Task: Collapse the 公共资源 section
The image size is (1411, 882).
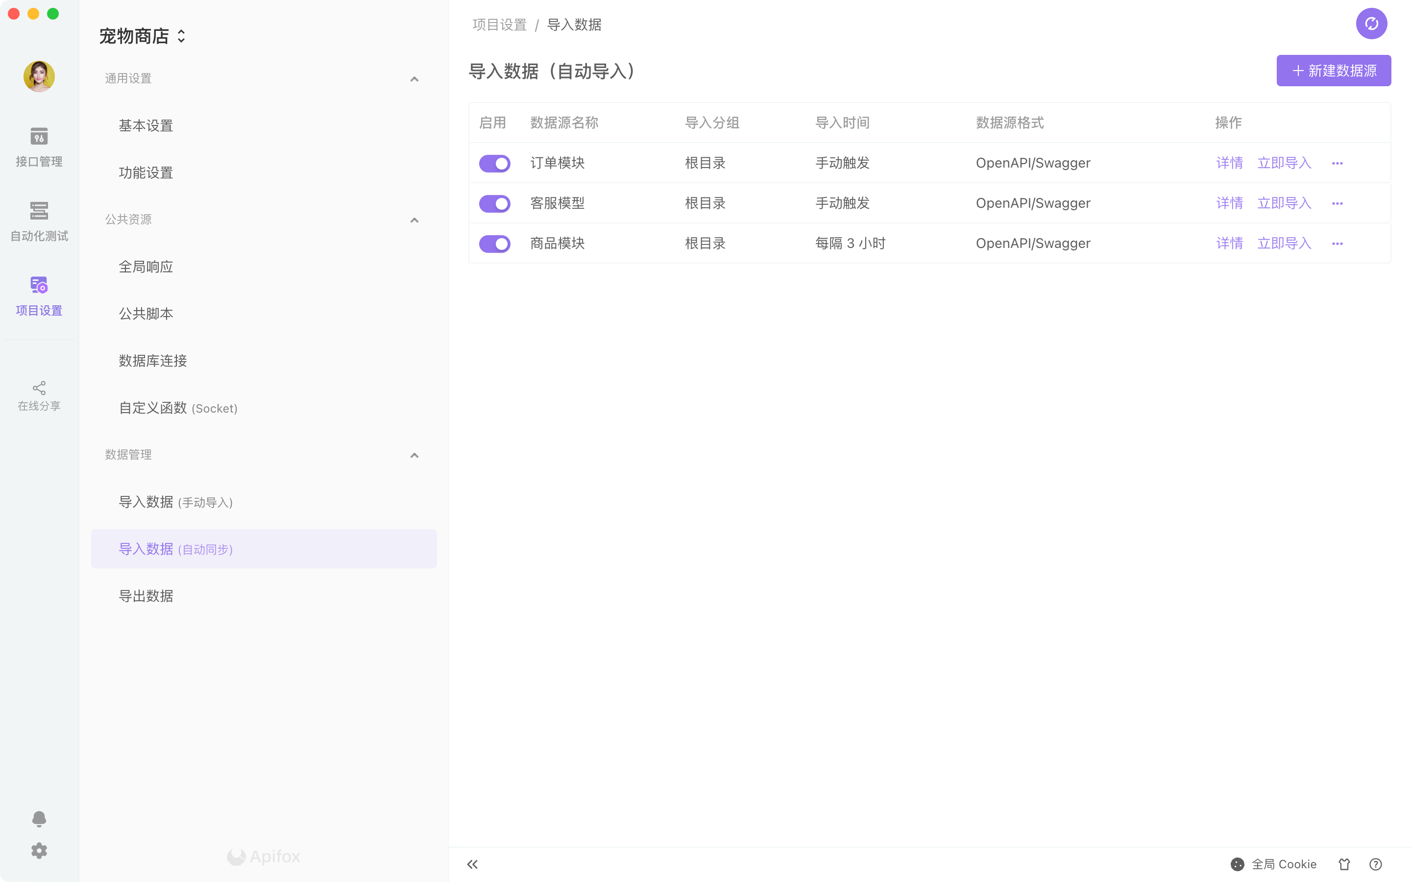Action: coord(414,220)
